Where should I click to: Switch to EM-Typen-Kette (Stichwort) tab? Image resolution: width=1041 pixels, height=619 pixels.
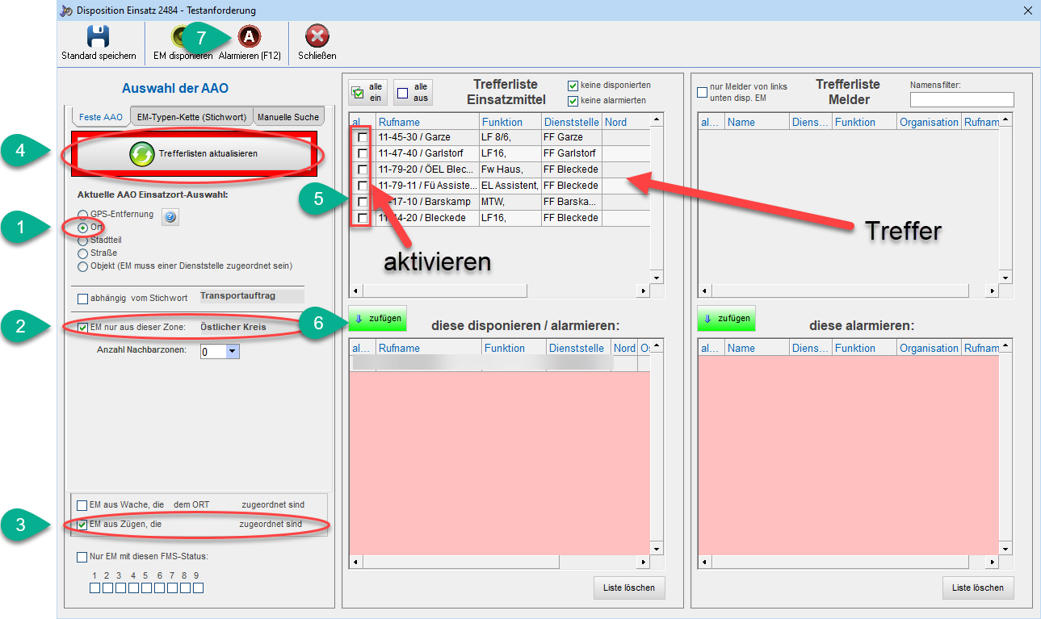point(191,117)
